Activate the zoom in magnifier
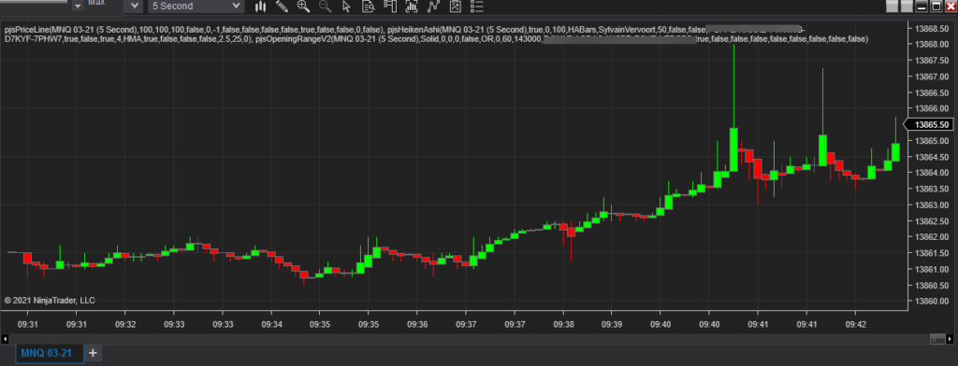The image size is (958, 366). click(x=303, y=7)
